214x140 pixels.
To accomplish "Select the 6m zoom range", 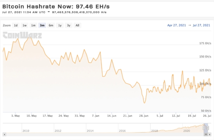I will pos(51,25).
